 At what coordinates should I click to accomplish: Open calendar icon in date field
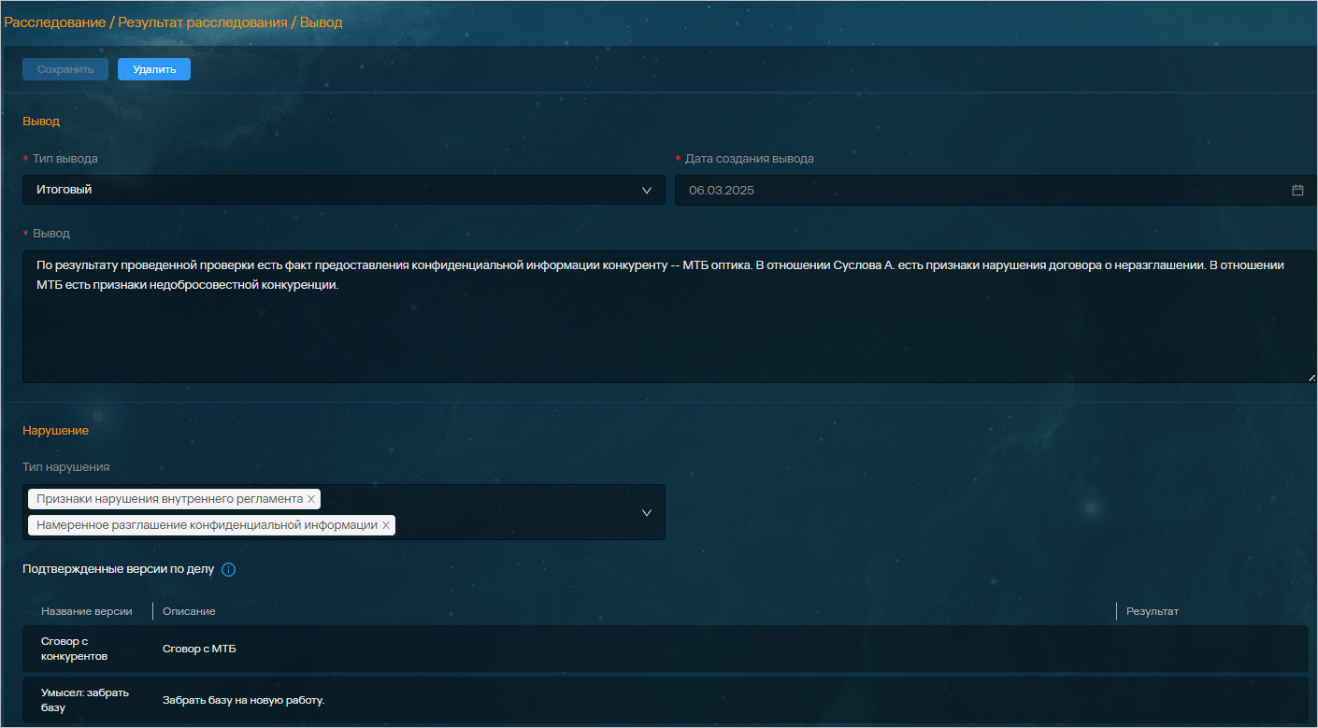[x=1297, y=190]
